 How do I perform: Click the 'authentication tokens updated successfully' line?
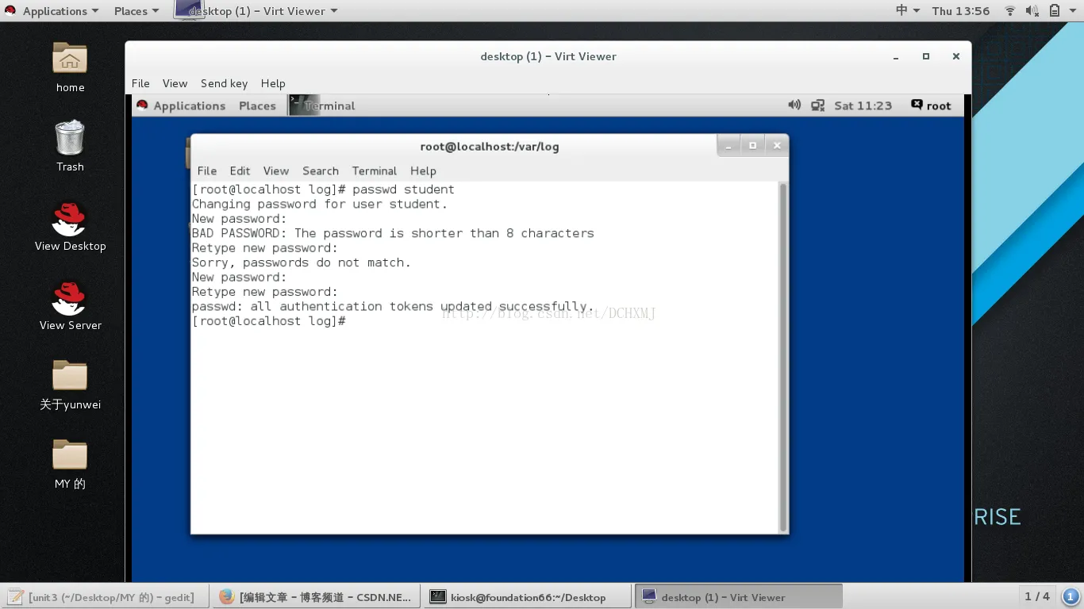tap(393, 306)
